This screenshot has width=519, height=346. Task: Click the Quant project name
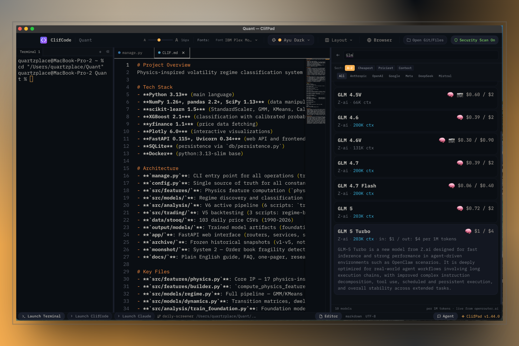85,40
